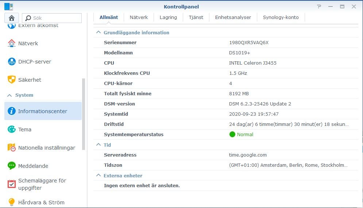Open the Enhetsanalyser tab

(233, 17)
